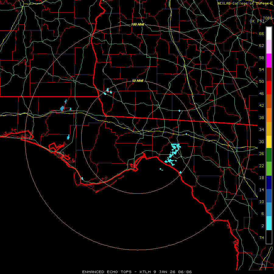Click the cyan legend color block
The image size is (274, 274).
[x=269, y=223]
